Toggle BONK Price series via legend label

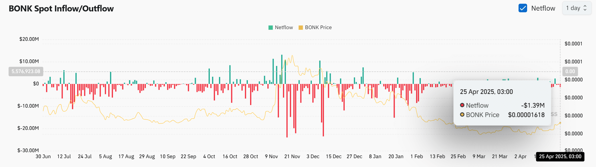318,28
